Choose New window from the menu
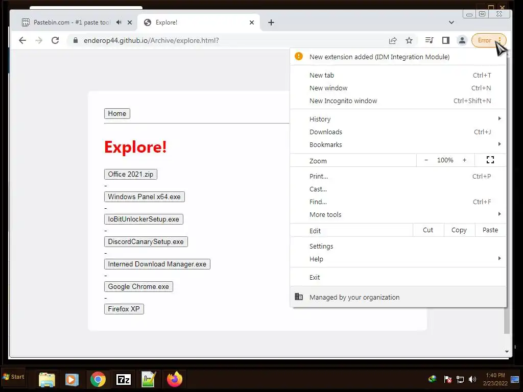 (398, 88)
